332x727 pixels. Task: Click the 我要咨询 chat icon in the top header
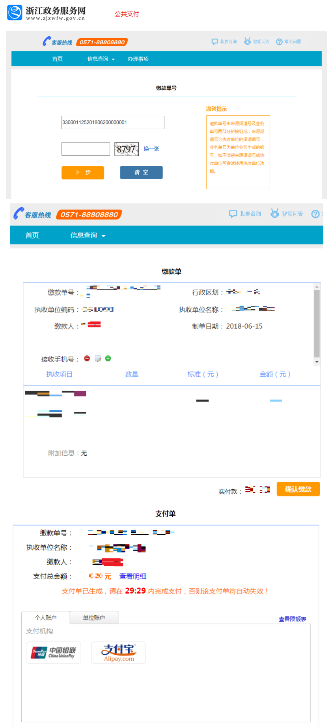tap(214, 41)
